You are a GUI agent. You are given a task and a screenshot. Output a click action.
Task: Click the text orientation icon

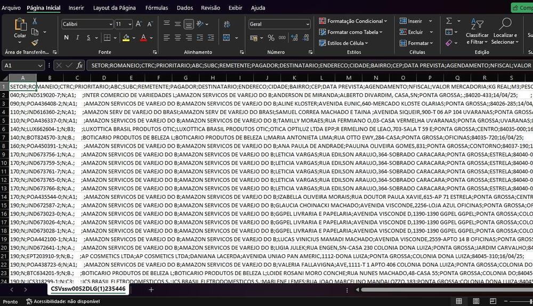click(200, 23)
